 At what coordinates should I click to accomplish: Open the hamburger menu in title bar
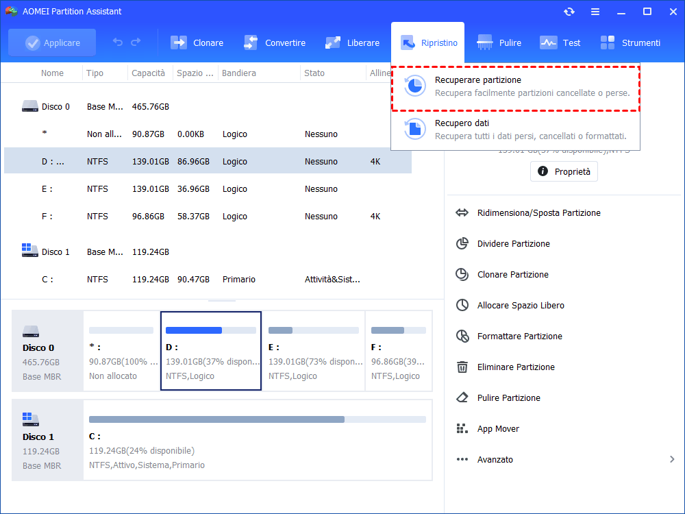coord(595,12)
